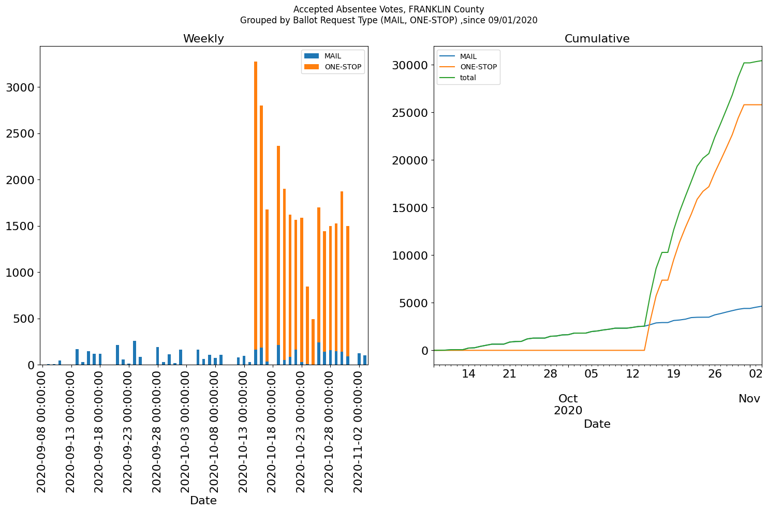Click the 2500 y-axis label on Weekly chart
The width and height of the screenshot is (768, 511).
20,134
